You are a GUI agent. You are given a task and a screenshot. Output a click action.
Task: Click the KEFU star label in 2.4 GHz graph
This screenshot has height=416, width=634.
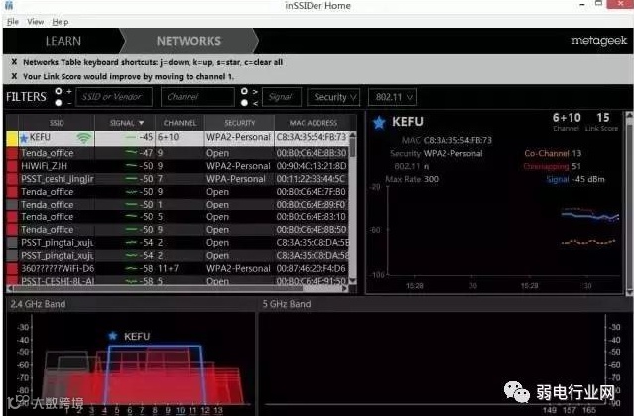(129, 336)
